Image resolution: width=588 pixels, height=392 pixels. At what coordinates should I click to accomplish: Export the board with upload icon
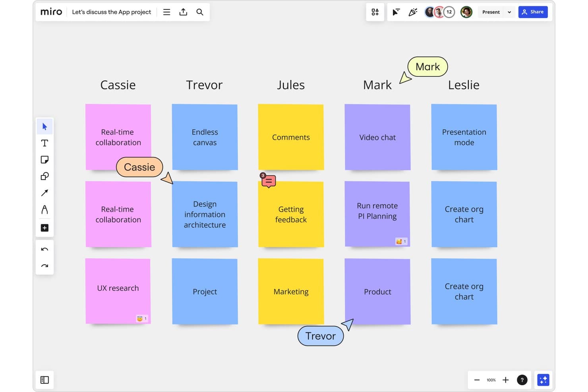[183, 12]
